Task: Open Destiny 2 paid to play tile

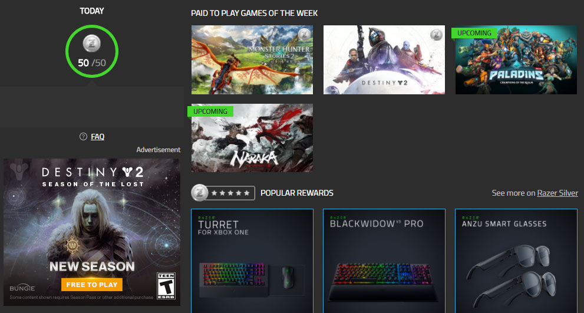Action: click(x=384, y=60)
